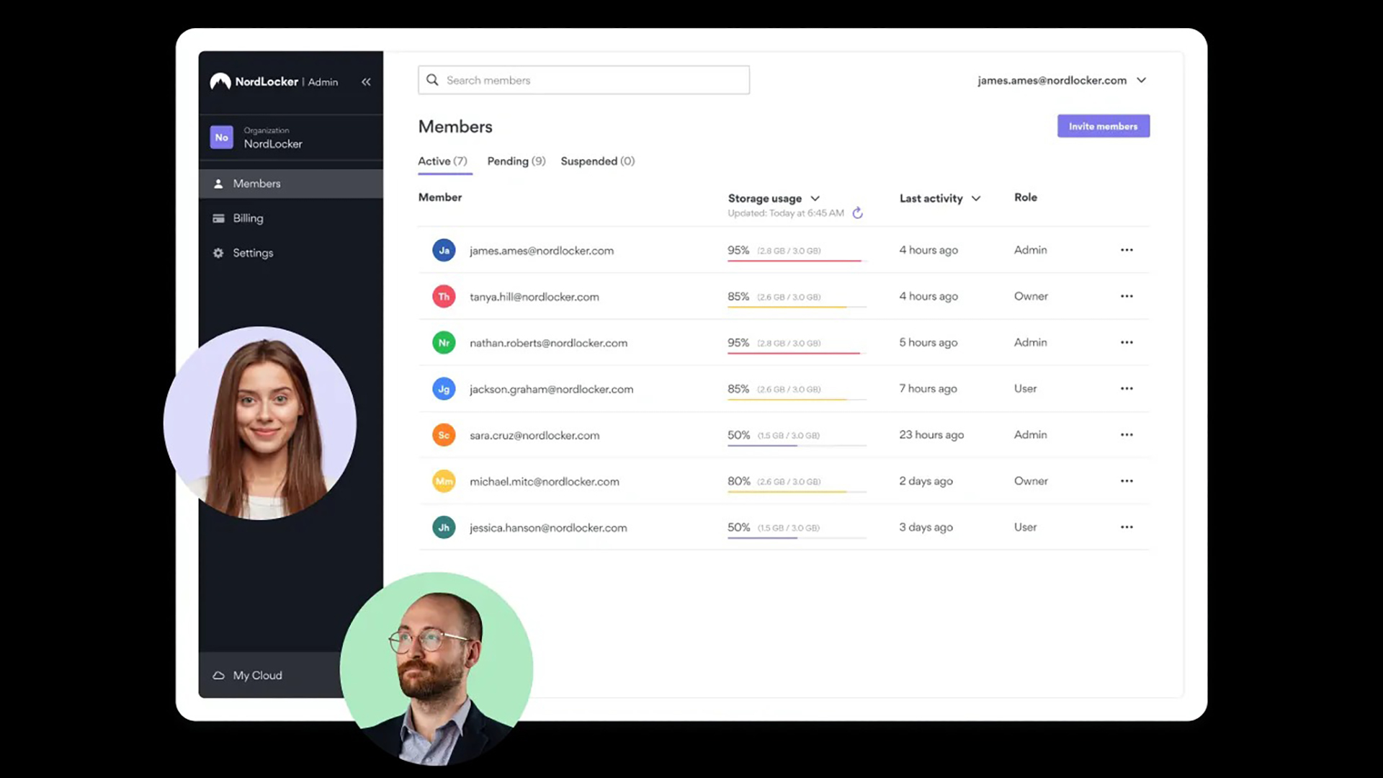Select jackson.graham@nordlocker.com member email
Image resolution: width=1383 pixels, height=778 pixels.
(x=552, y=389)
